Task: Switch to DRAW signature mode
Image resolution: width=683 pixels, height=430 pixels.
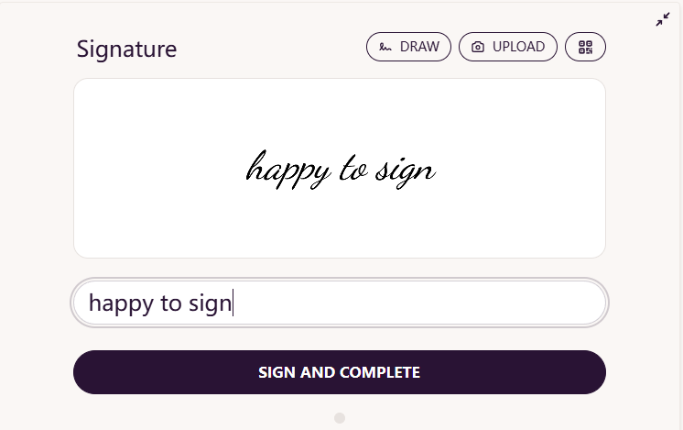Action: [x=408, y=47]
